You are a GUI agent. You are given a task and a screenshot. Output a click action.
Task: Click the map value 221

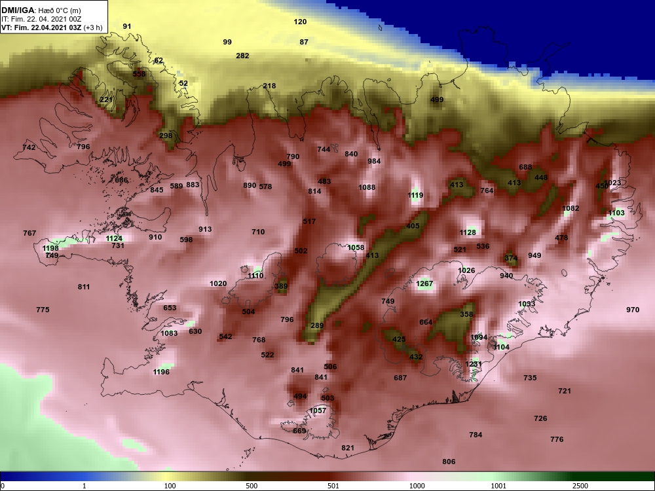[x=106, y=100]
